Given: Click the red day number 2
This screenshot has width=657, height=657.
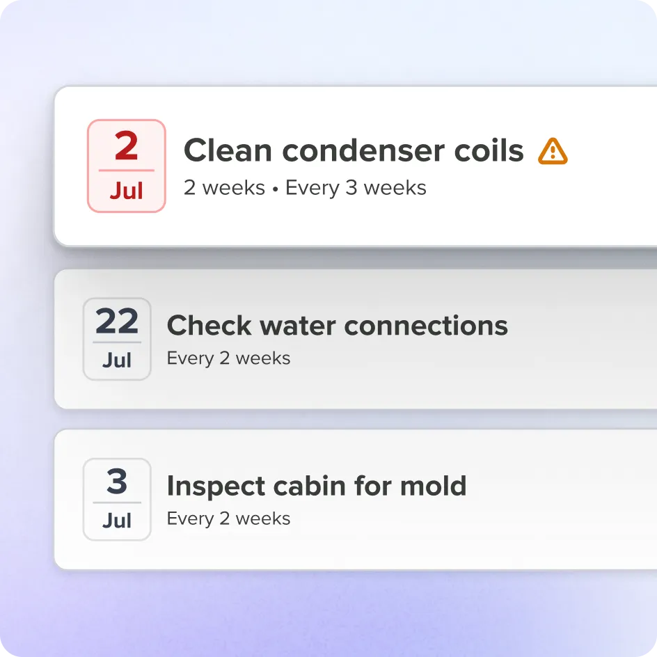Looking at the screenshot, I should [x=126, y=146].
